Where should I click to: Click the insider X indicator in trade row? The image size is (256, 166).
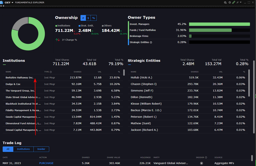coord(201,163)
